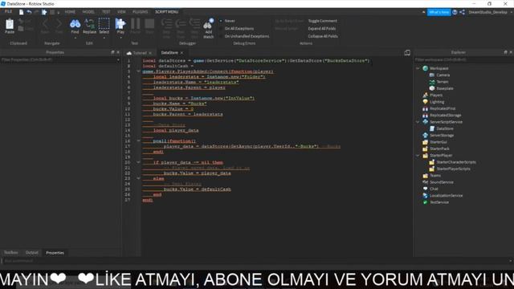Screen dimensions: 514x289
Task: Switch to the MODEL ribbon tab
Action: point(88,12)
